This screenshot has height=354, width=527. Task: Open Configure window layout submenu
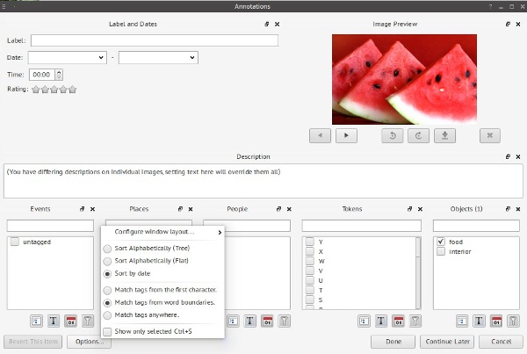(162, 232)
